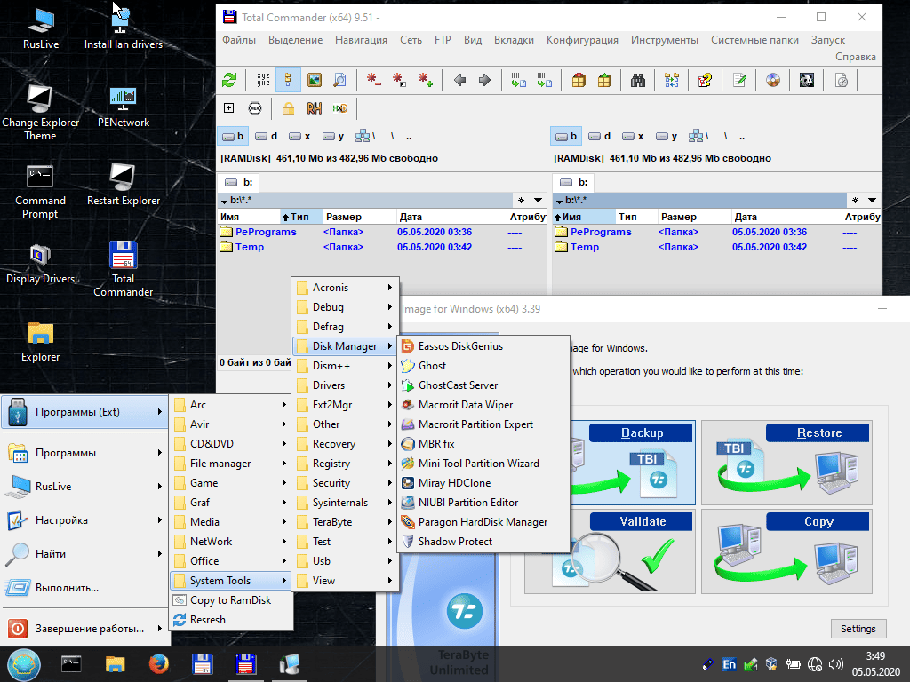Select Copy to RamDisk menu entry
Image resolution: width=910 pixels, height=682 pixels.
(x=231, y=600)
